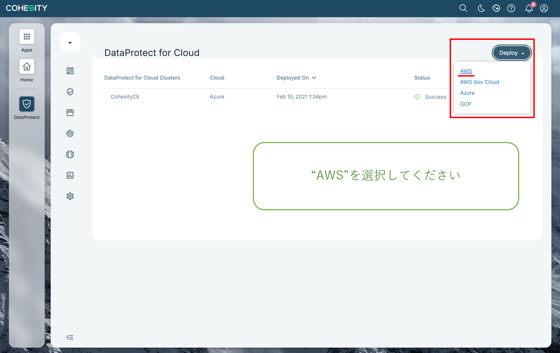Select the DataProtect app icon
This screenshot has height=353, width=560.
(x=27, y=104)
